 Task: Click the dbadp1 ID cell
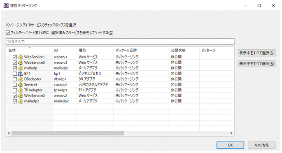60,79
